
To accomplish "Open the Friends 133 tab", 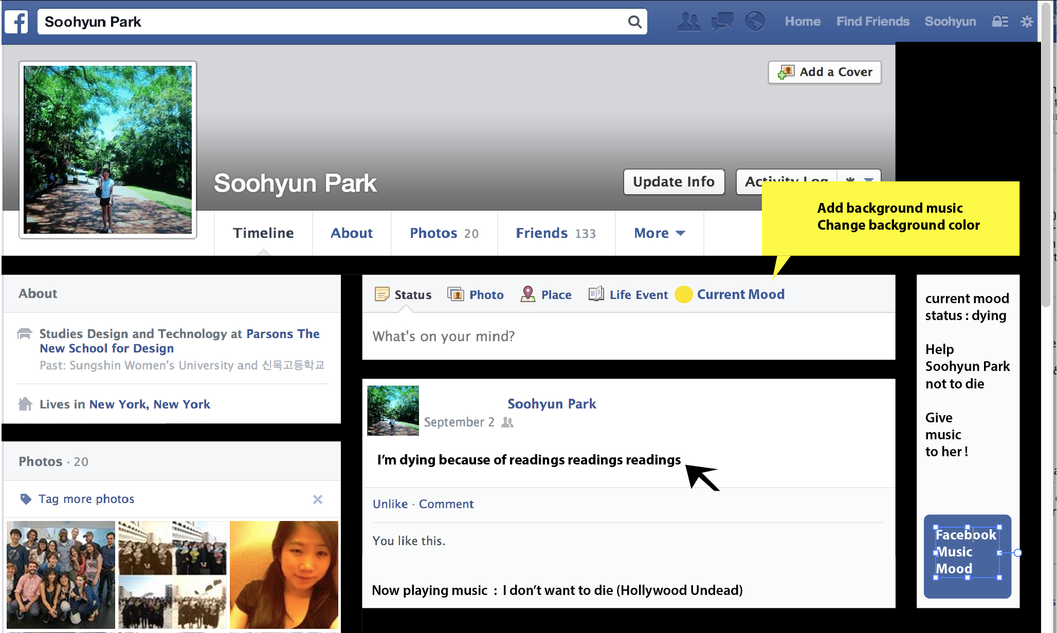I will pos(556,233).
